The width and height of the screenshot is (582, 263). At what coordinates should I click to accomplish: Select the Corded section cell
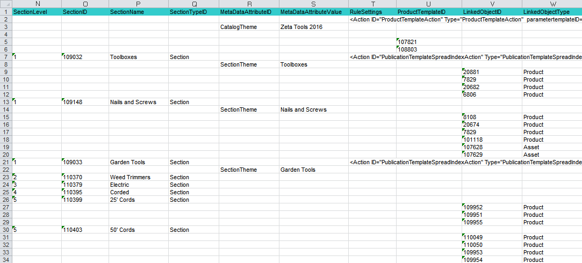click(x=139, y=192)
